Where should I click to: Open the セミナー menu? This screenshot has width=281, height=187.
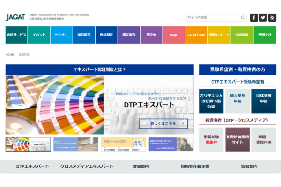(x=61, y=35)
